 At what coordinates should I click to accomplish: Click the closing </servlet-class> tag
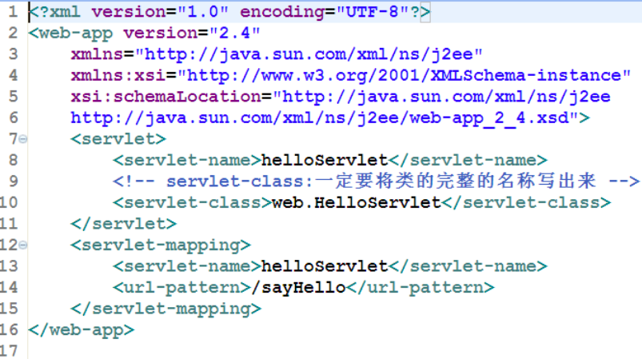click(x=526, y=202)
